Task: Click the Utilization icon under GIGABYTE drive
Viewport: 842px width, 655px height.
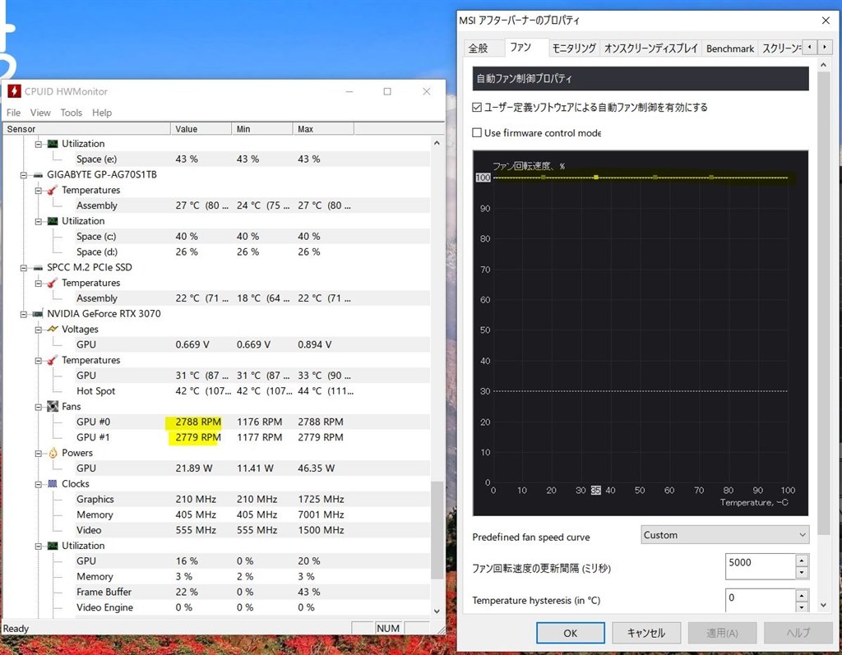Action: pos(51,220)
